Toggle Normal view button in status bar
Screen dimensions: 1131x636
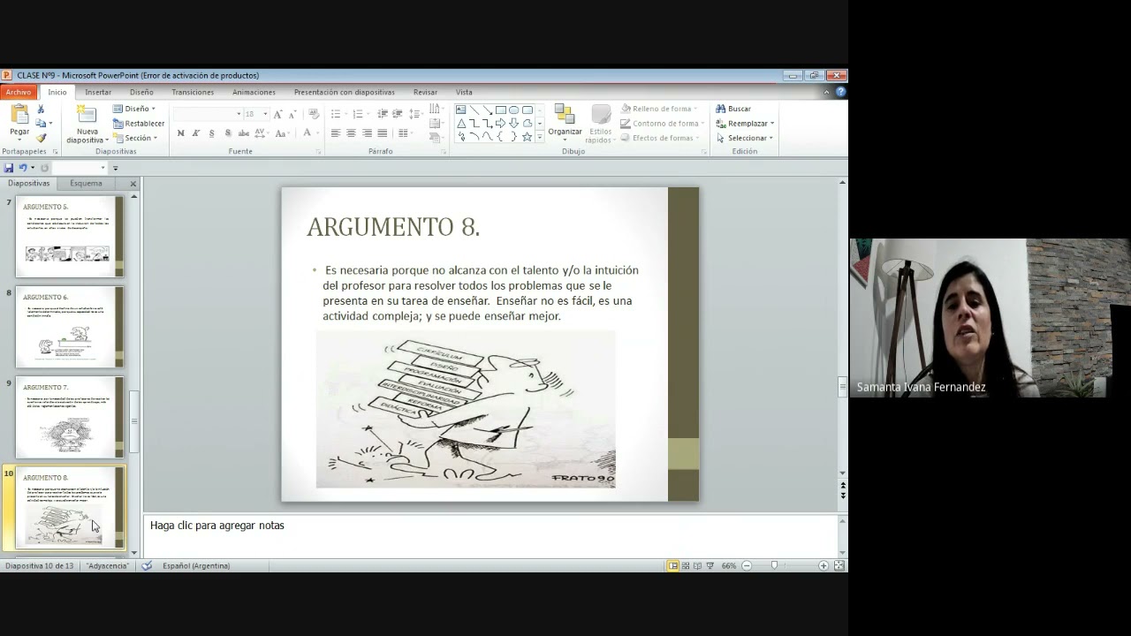point(673,565)
